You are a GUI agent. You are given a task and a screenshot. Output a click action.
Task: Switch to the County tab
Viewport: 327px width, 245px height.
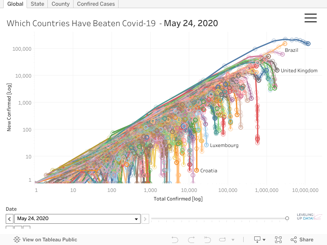[60, 4]
